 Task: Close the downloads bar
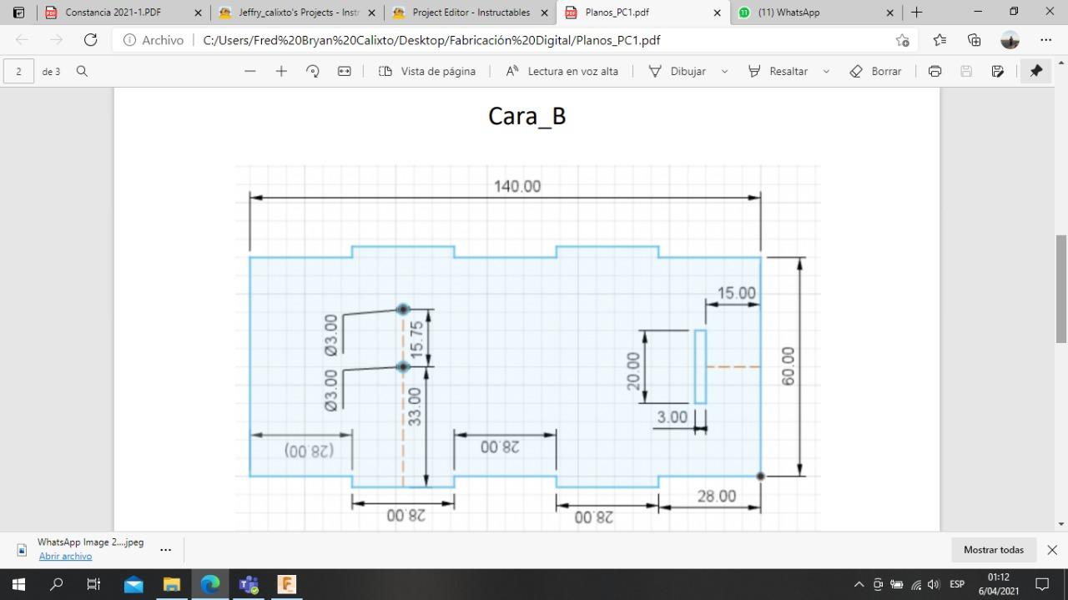pyautogui.click(x=1052, y=550)
